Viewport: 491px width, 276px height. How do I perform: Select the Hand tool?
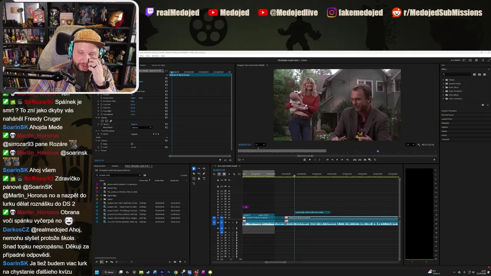[199, 179]
